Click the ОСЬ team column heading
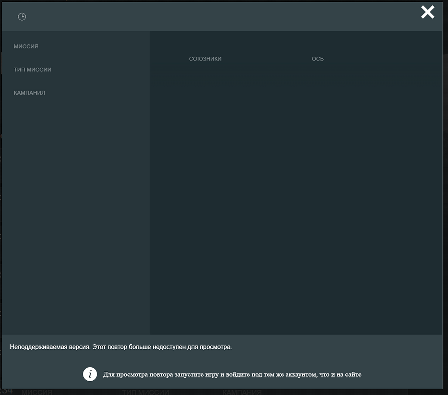Viewport: 448px width, 395px height. [318, 59]
